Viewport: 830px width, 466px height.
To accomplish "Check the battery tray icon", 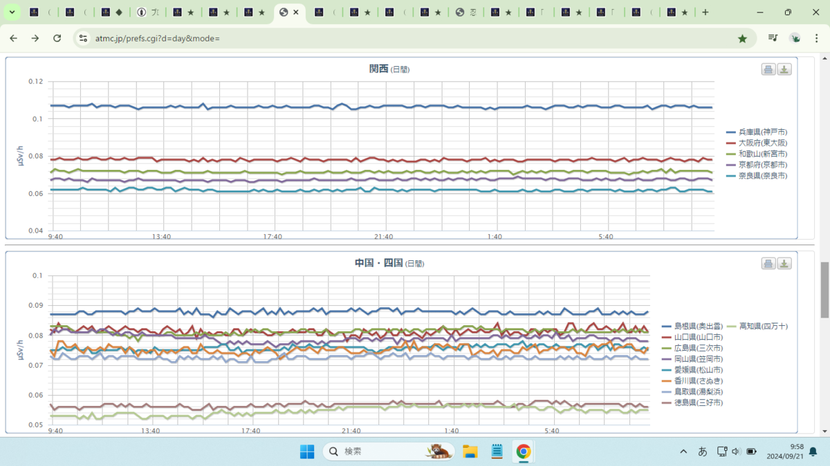I will click(x=751, y=452).
